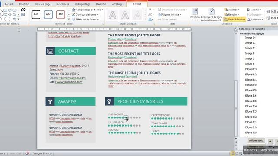
Task: Switch to Mise en page tab
Action: pos(43,4)
